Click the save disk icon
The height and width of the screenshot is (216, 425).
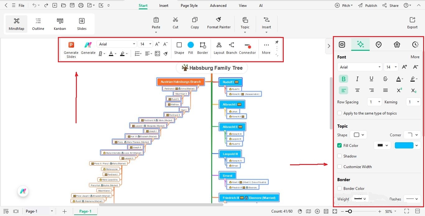pos(72,5)
